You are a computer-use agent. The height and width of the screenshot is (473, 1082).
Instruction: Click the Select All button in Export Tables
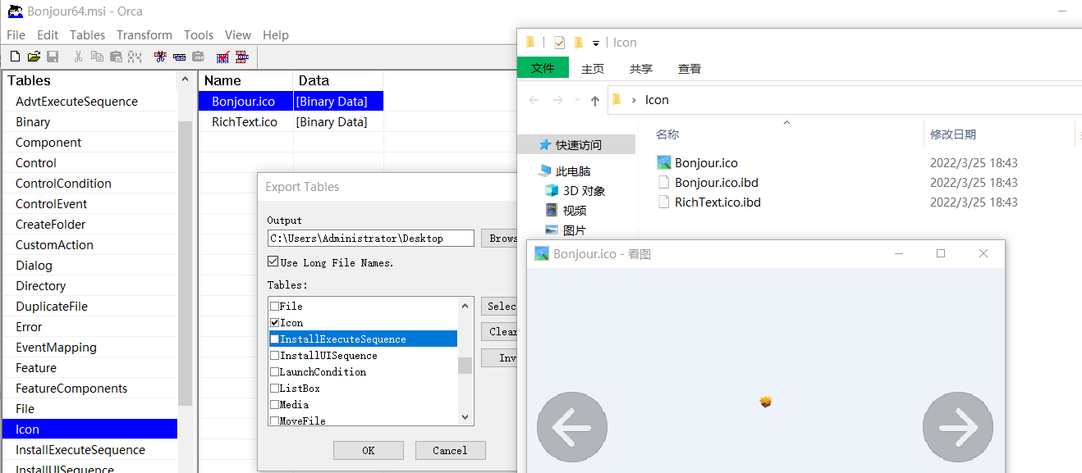coord(500,307)
